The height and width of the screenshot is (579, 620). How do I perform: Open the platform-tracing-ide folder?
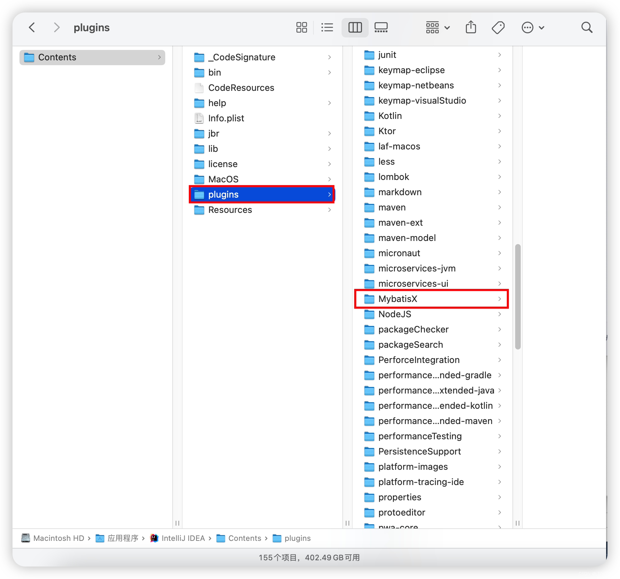pyautogui.click(x=433, y=482)
